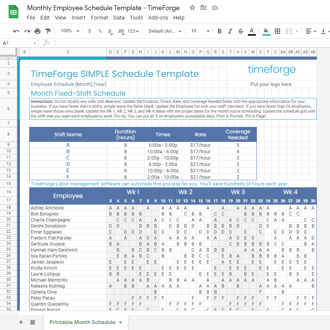Image resolution: width=330 pixels, height=330 pixels.
Task: Star this document
Action: [x=192, y=8]
